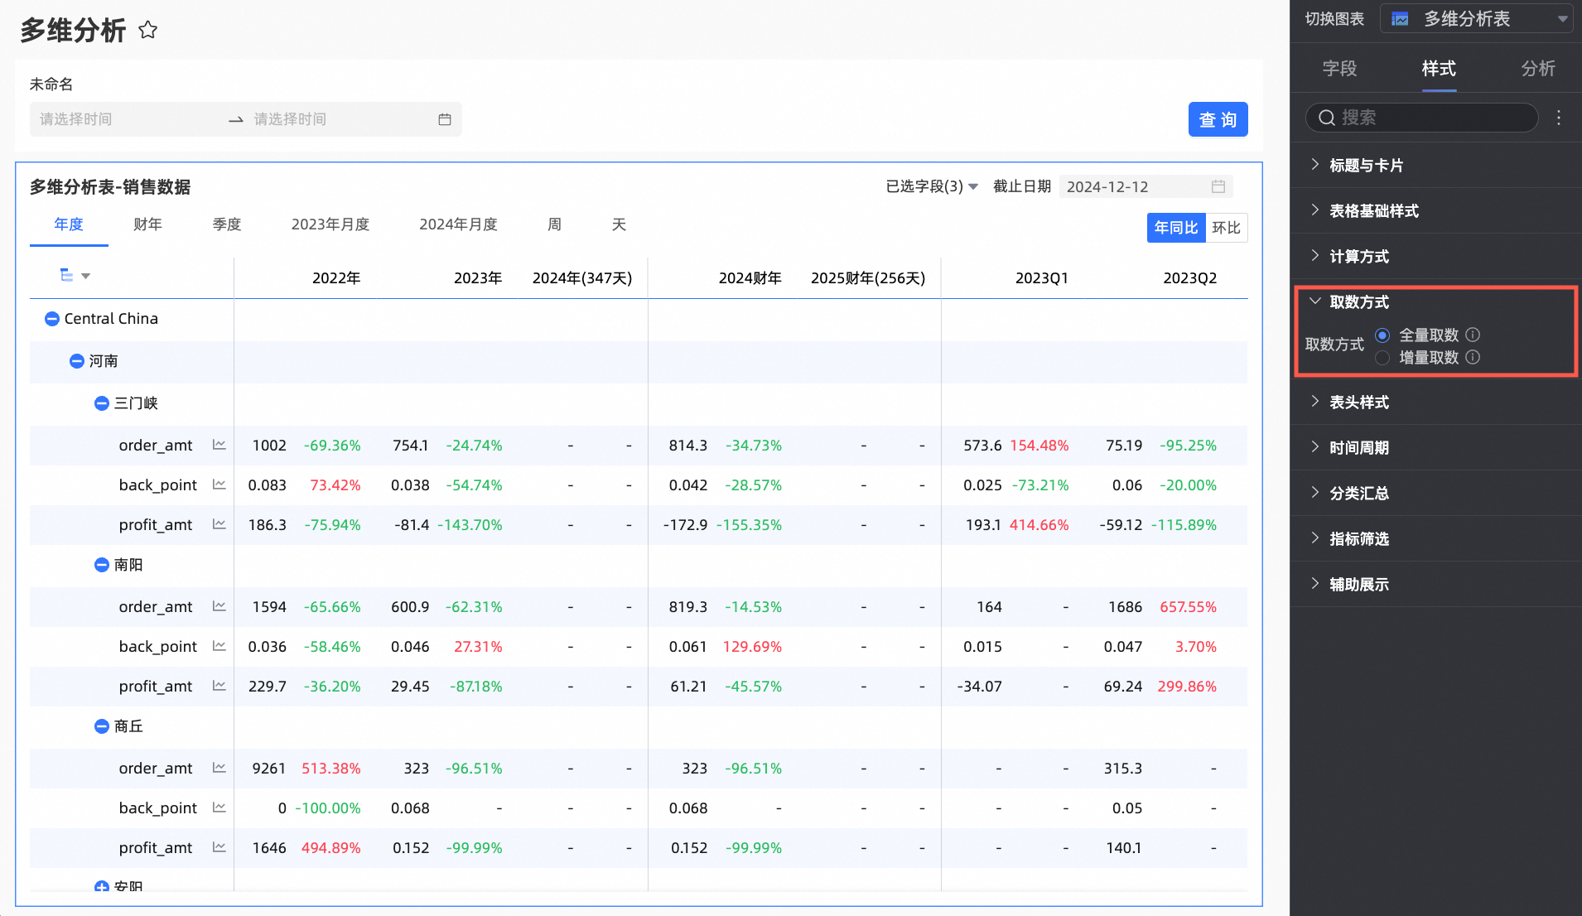Viewport: 1582px width, 916px height.
Task: Open the calendar icon in time range filter
Action: (445, 119)
